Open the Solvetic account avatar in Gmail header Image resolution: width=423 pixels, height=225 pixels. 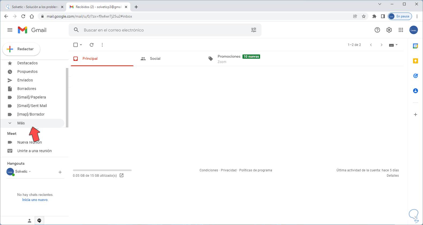tap(414, 30)
